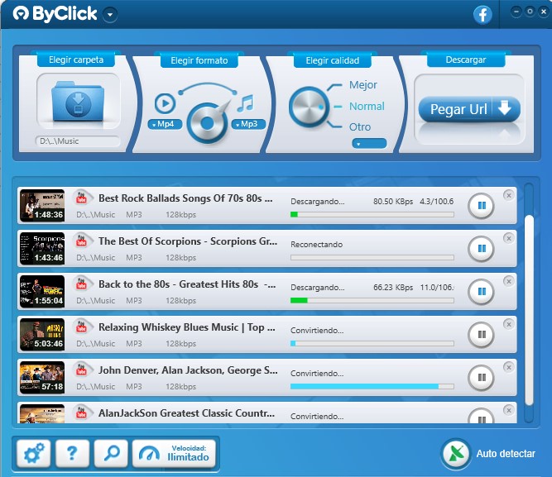The height and width of the screenshot is (477, 552).
Task: Open the Mp3 format dropdown
Action: 248,124
